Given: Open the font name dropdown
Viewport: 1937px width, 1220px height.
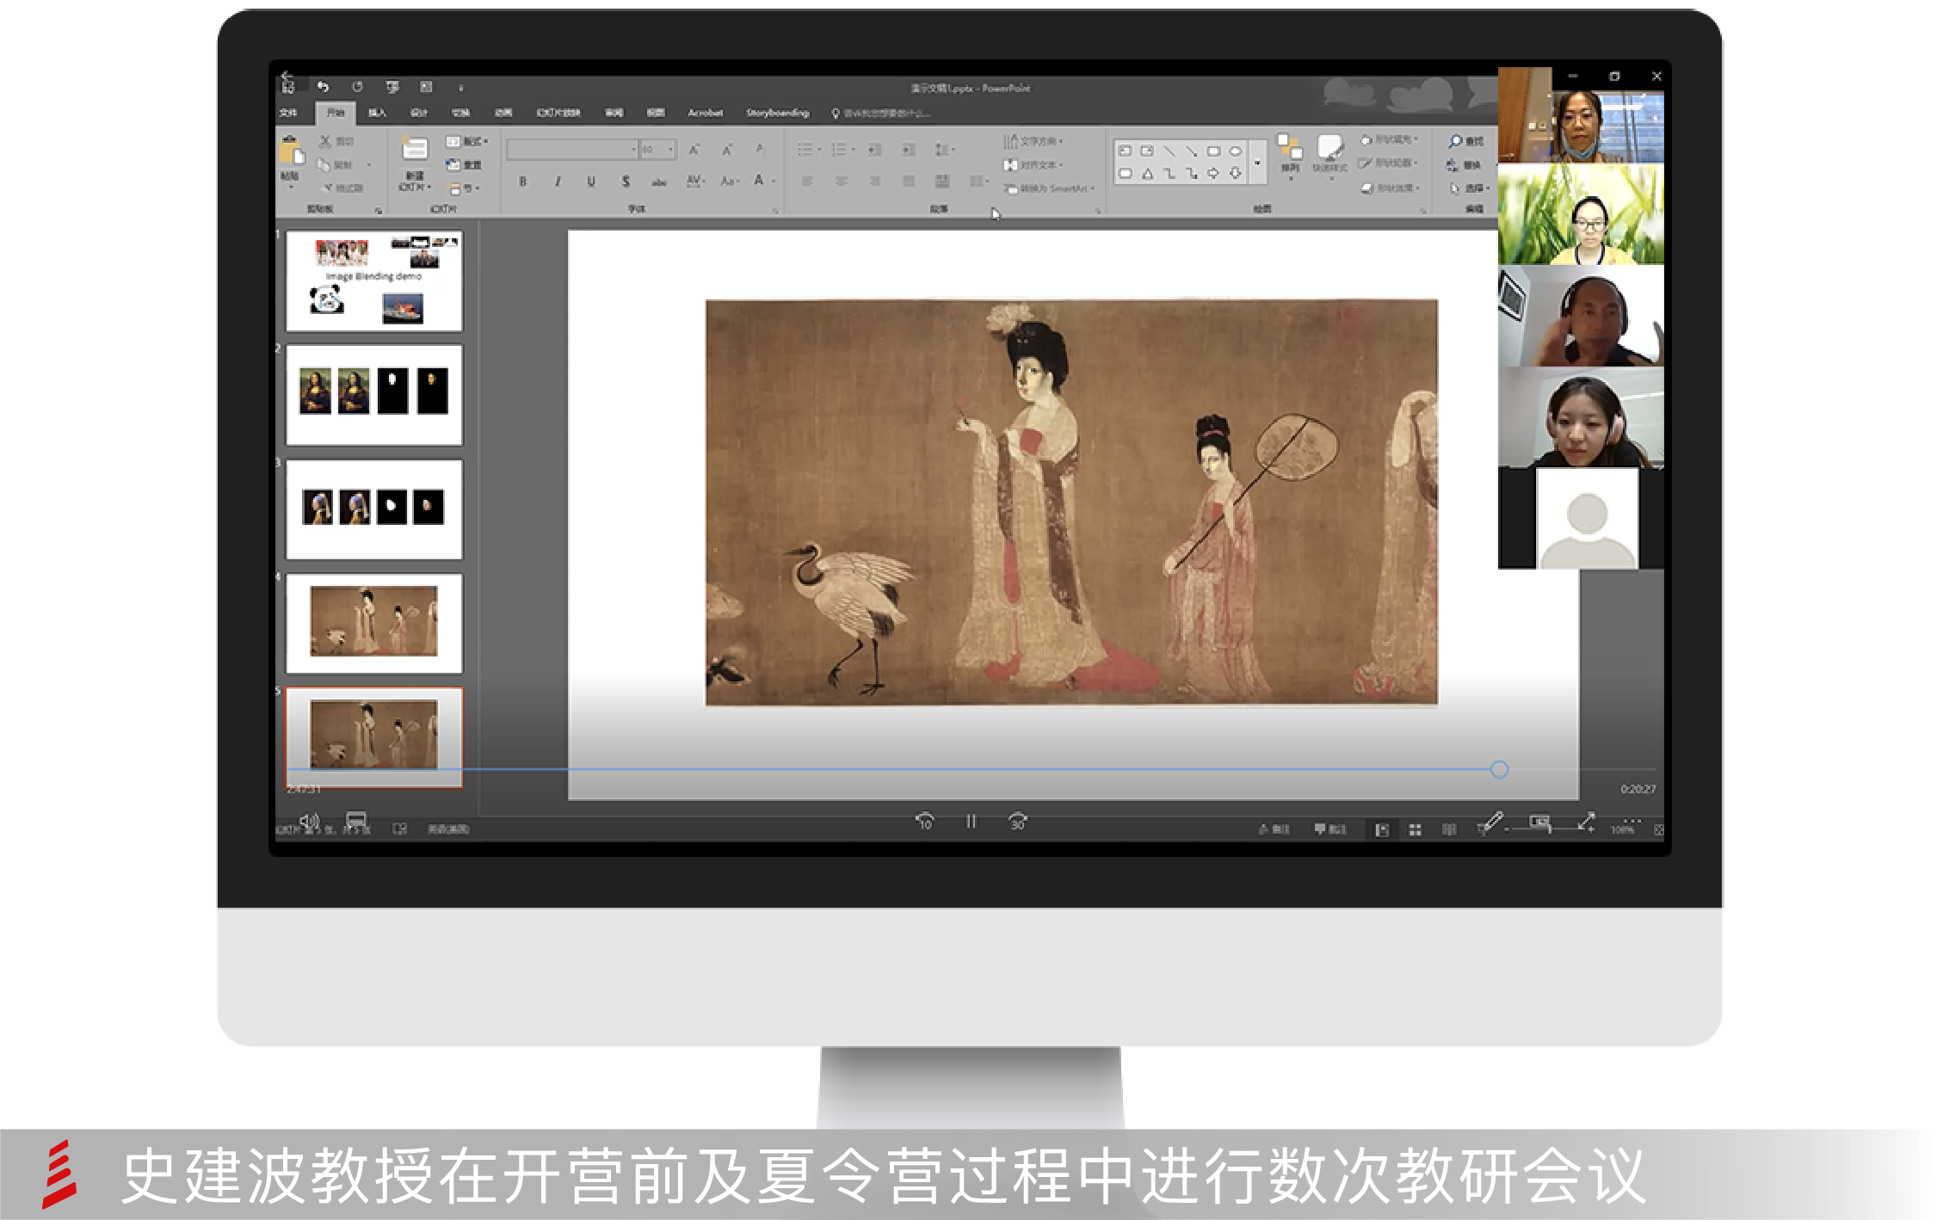Looking at the screenshot, I should pos(634,150).
